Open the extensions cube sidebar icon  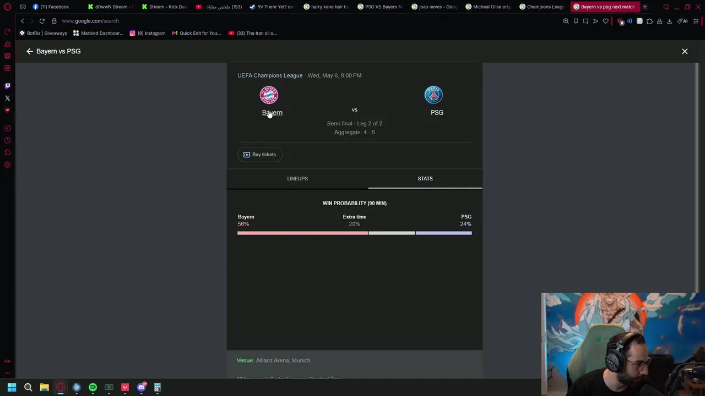[7, 152]
